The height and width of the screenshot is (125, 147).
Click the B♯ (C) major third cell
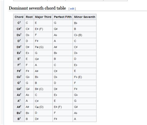[x=43, y=89]
